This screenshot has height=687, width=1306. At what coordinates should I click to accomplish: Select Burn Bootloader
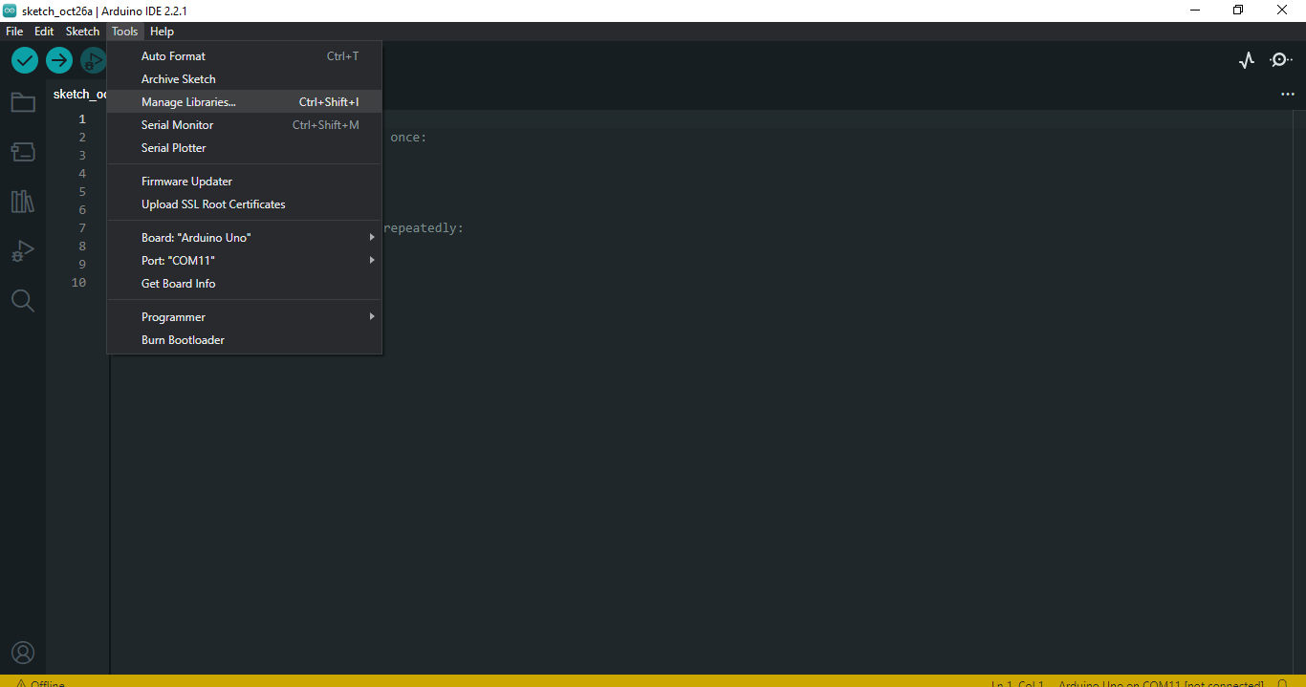183,339
